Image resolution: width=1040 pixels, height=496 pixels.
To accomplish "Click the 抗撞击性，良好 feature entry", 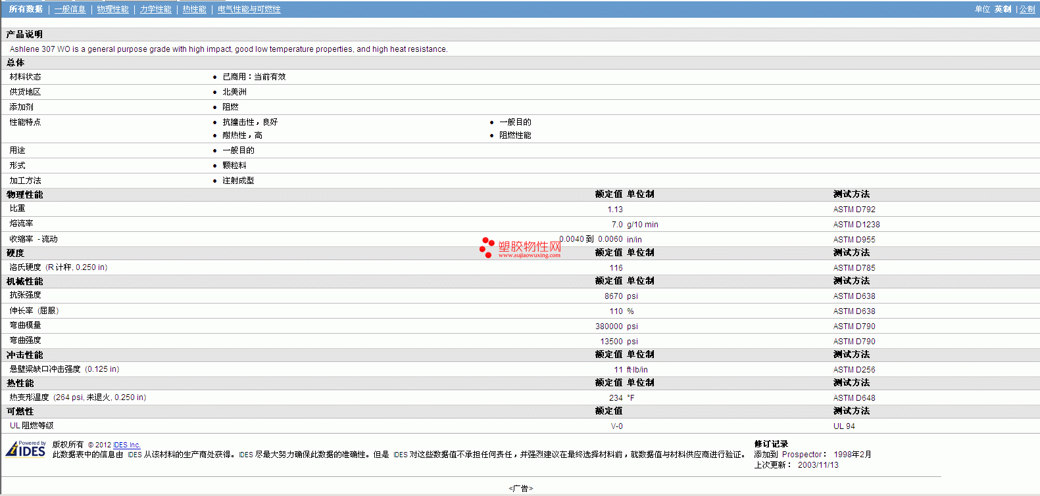I will click(250, 122).
